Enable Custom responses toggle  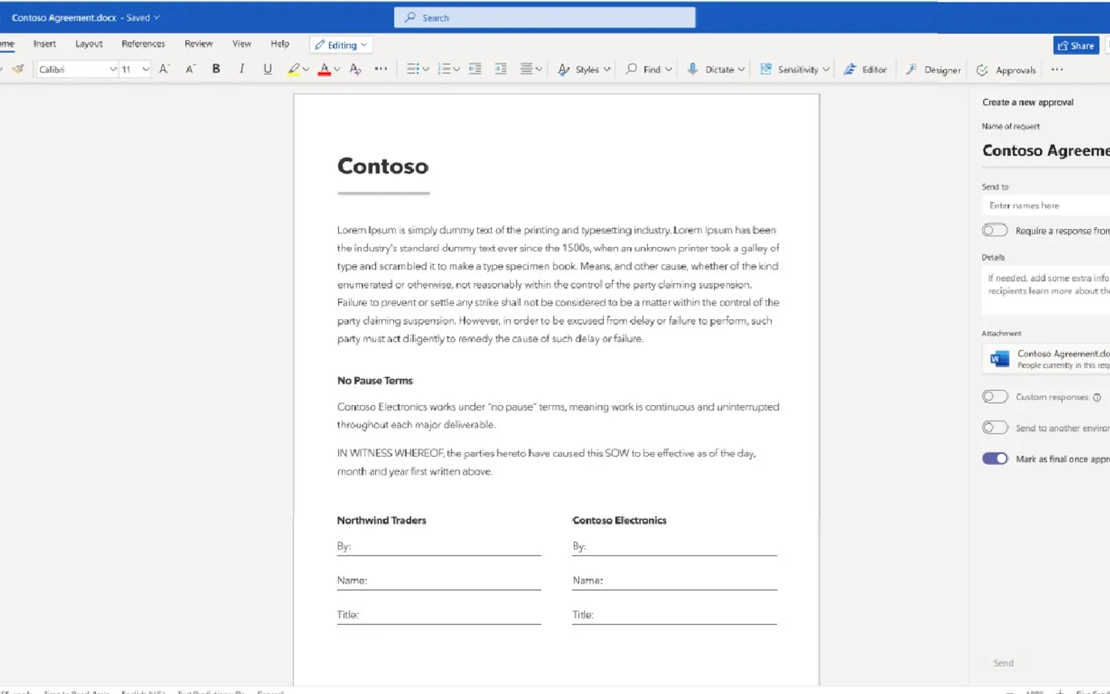[x=994, y=396]
